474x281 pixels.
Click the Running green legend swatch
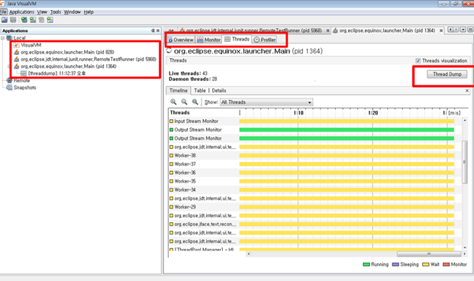366,264
